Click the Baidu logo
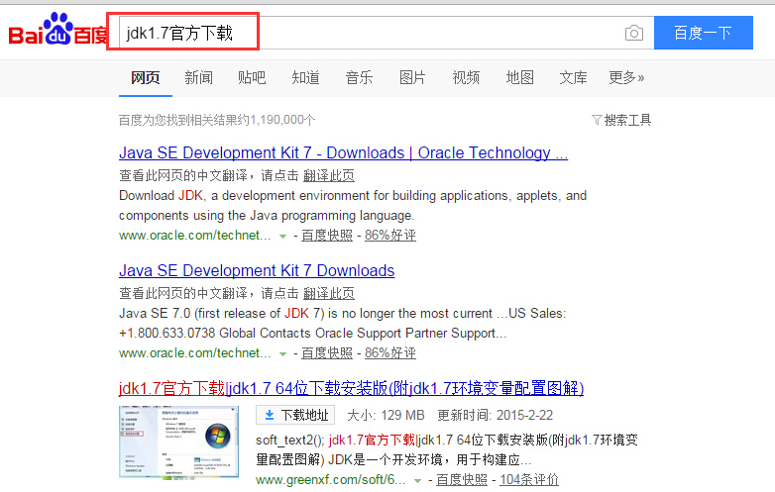Viewport: 775px width, 492px height. 58,30
